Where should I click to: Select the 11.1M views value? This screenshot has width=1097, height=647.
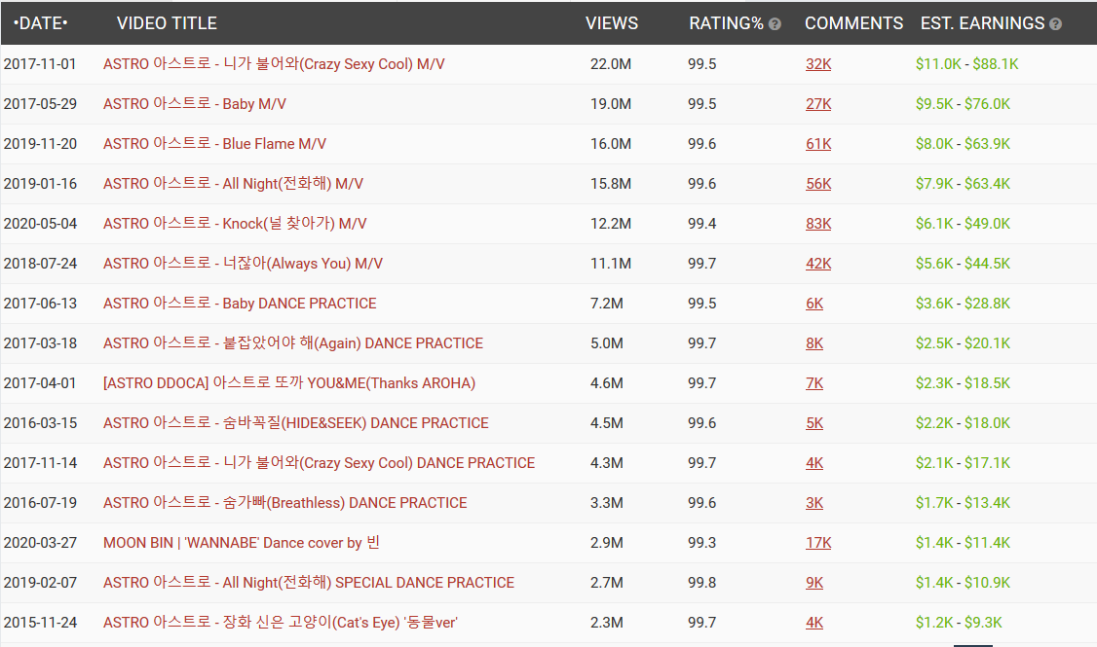click(x=611, y=263)
